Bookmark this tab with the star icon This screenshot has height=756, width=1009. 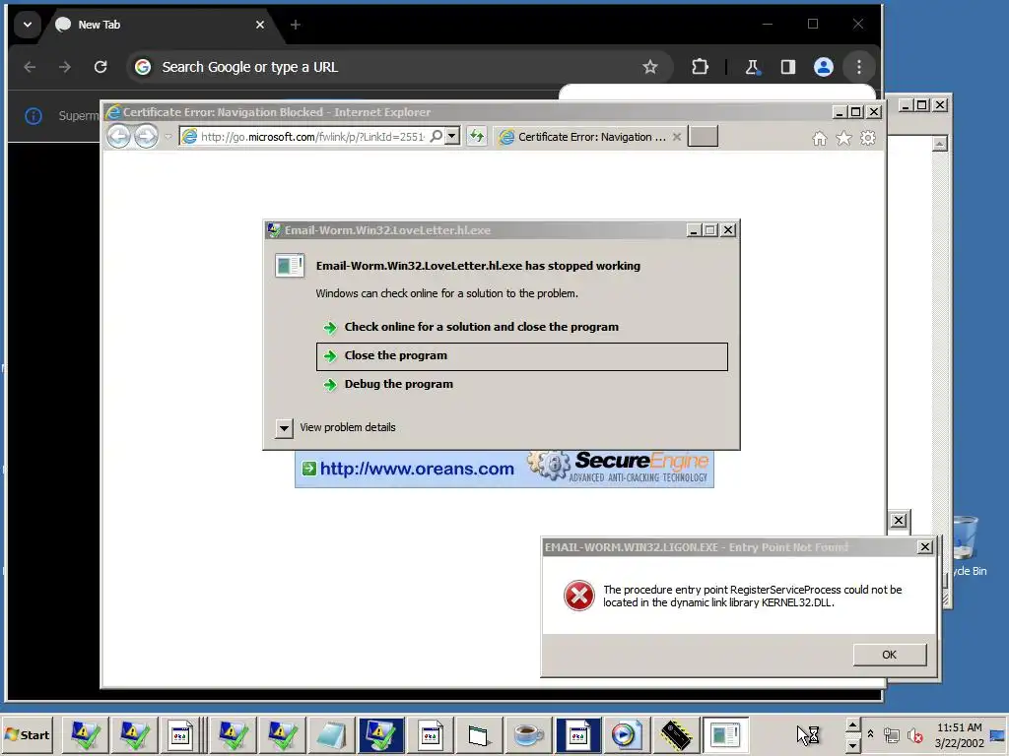650,67
